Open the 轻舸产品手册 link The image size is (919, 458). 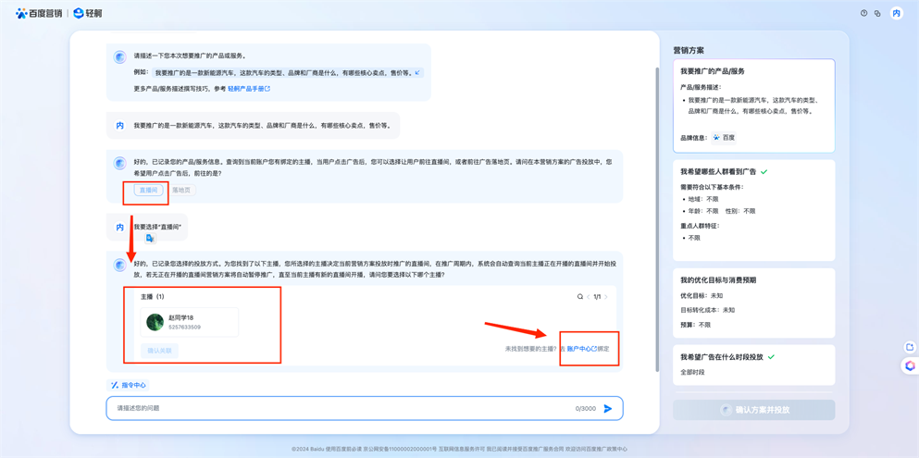(x=248, y=89)
